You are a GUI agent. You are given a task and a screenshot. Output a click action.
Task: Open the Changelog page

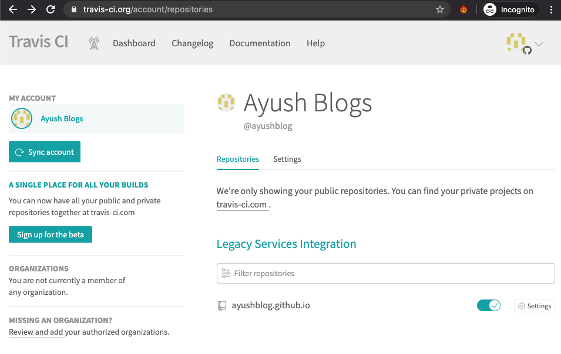[193, 43]
